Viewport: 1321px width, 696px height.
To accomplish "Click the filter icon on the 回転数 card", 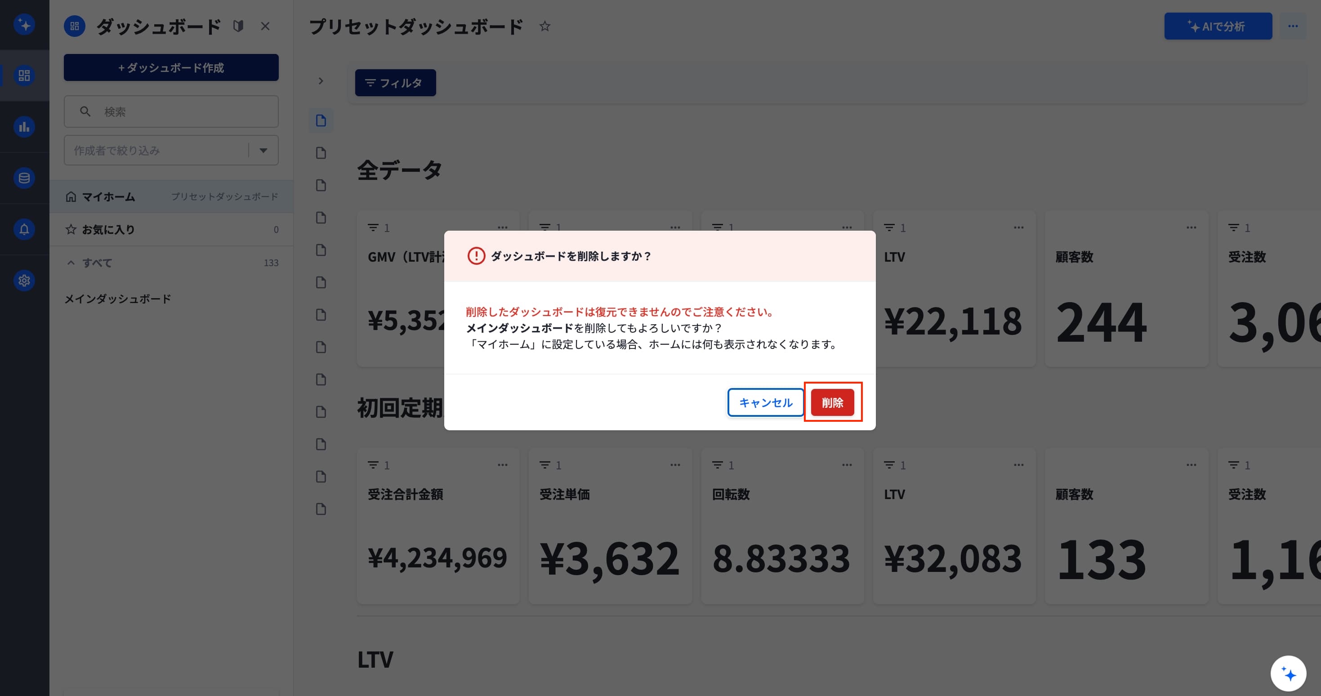I will pyautogui.click(x=718, y=465).
